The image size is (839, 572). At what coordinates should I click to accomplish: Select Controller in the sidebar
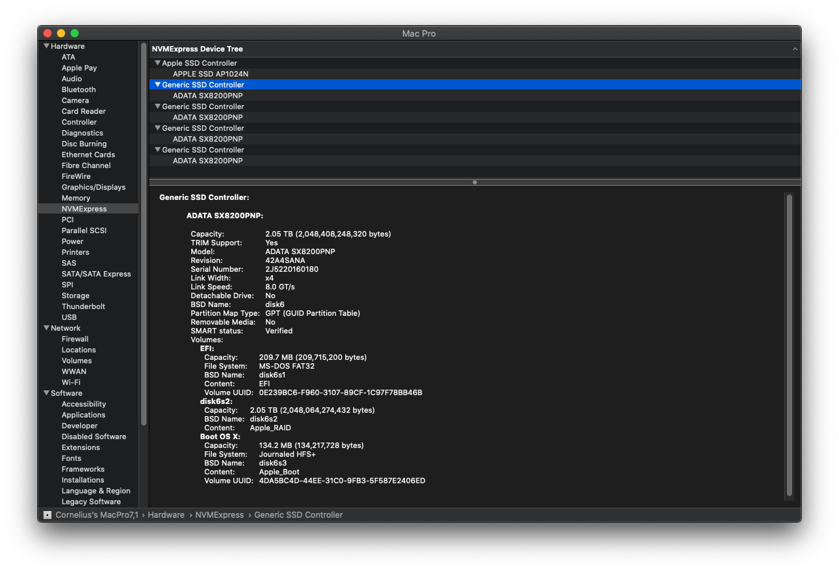(x=79, y=122)
